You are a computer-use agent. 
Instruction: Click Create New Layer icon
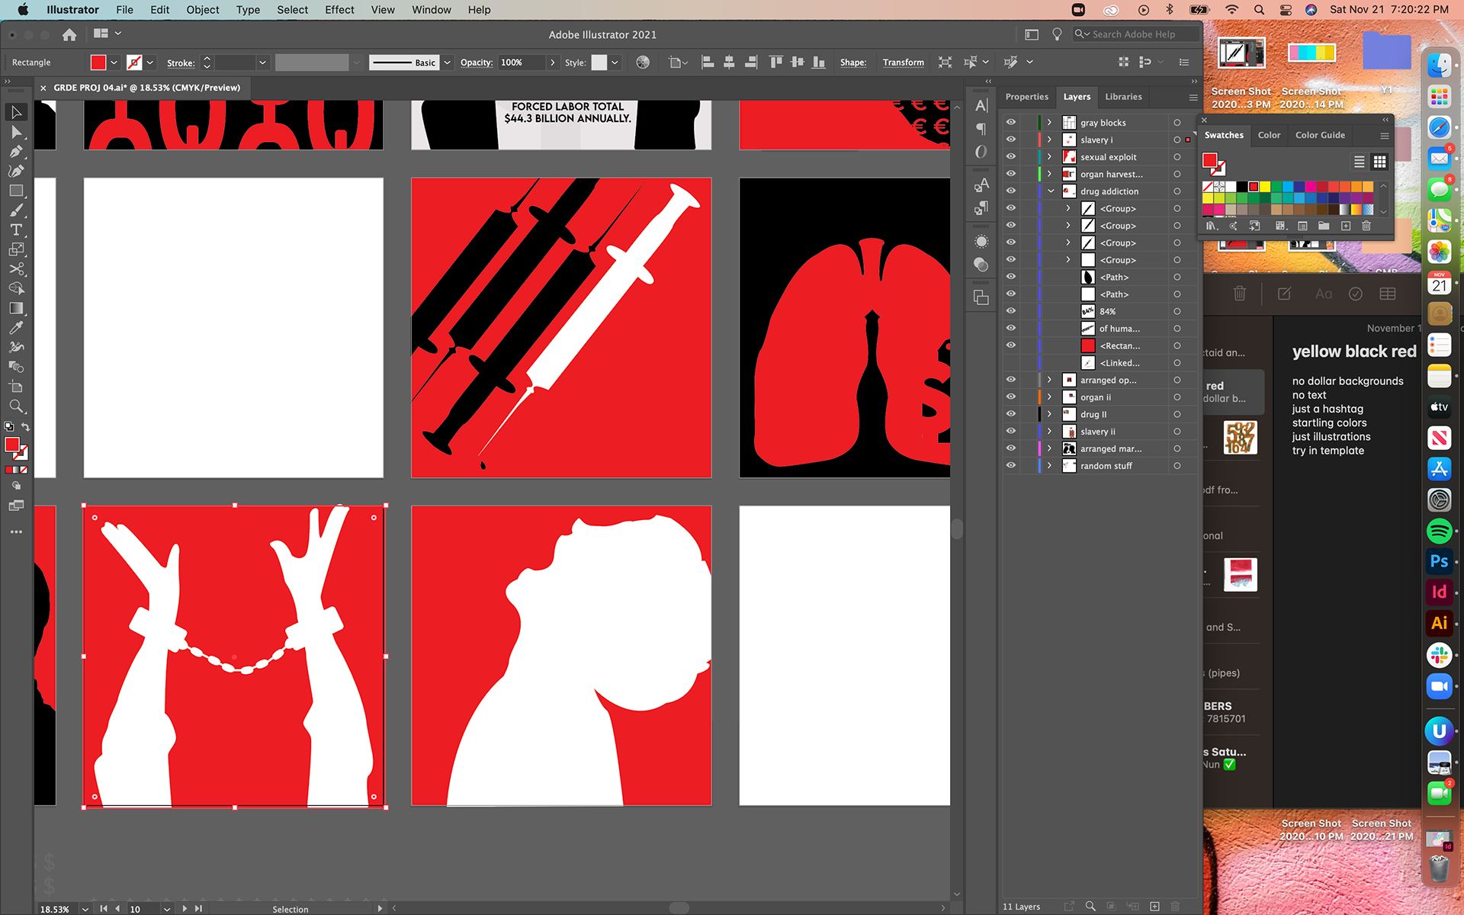pyautogui.click(x=1154, y=906)
